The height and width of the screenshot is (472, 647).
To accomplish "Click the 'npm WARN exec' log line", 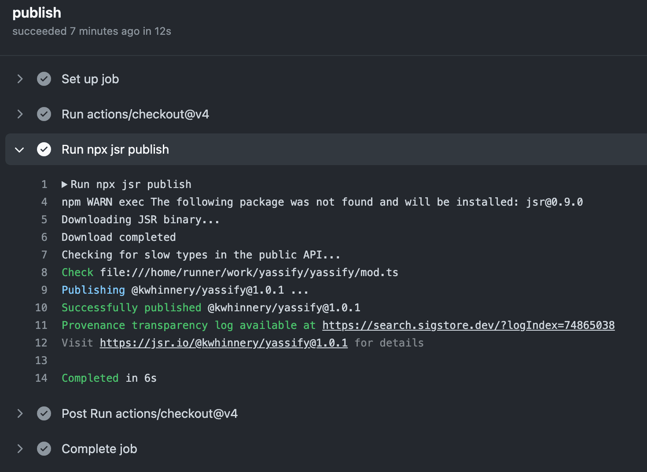I will pos(322,202).
